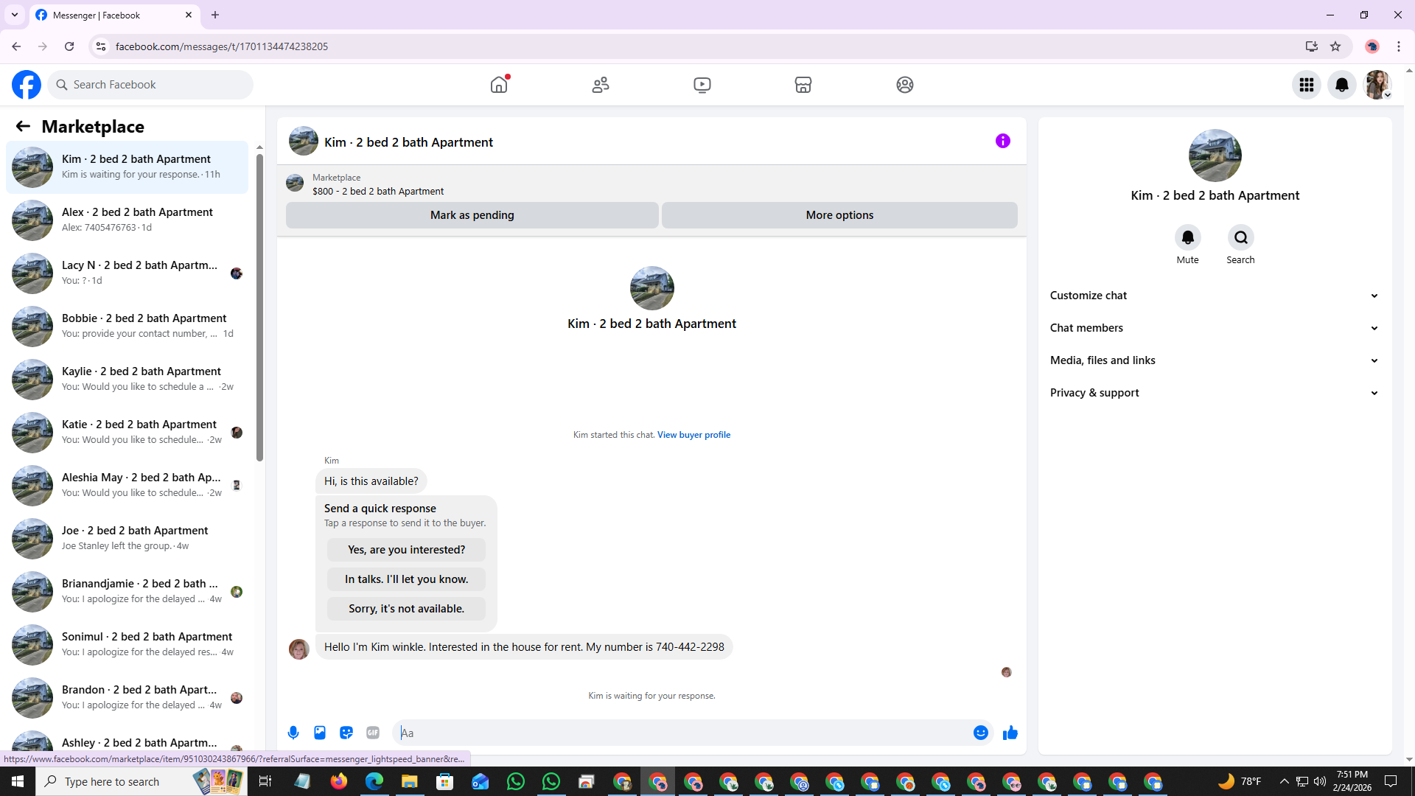Click the chat list vertical scrollbar
This screenshot has width=1415, height=796.
click(259, 310)
